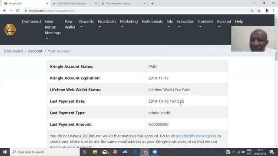Open the Testimonials menu item

pos(152,21)
